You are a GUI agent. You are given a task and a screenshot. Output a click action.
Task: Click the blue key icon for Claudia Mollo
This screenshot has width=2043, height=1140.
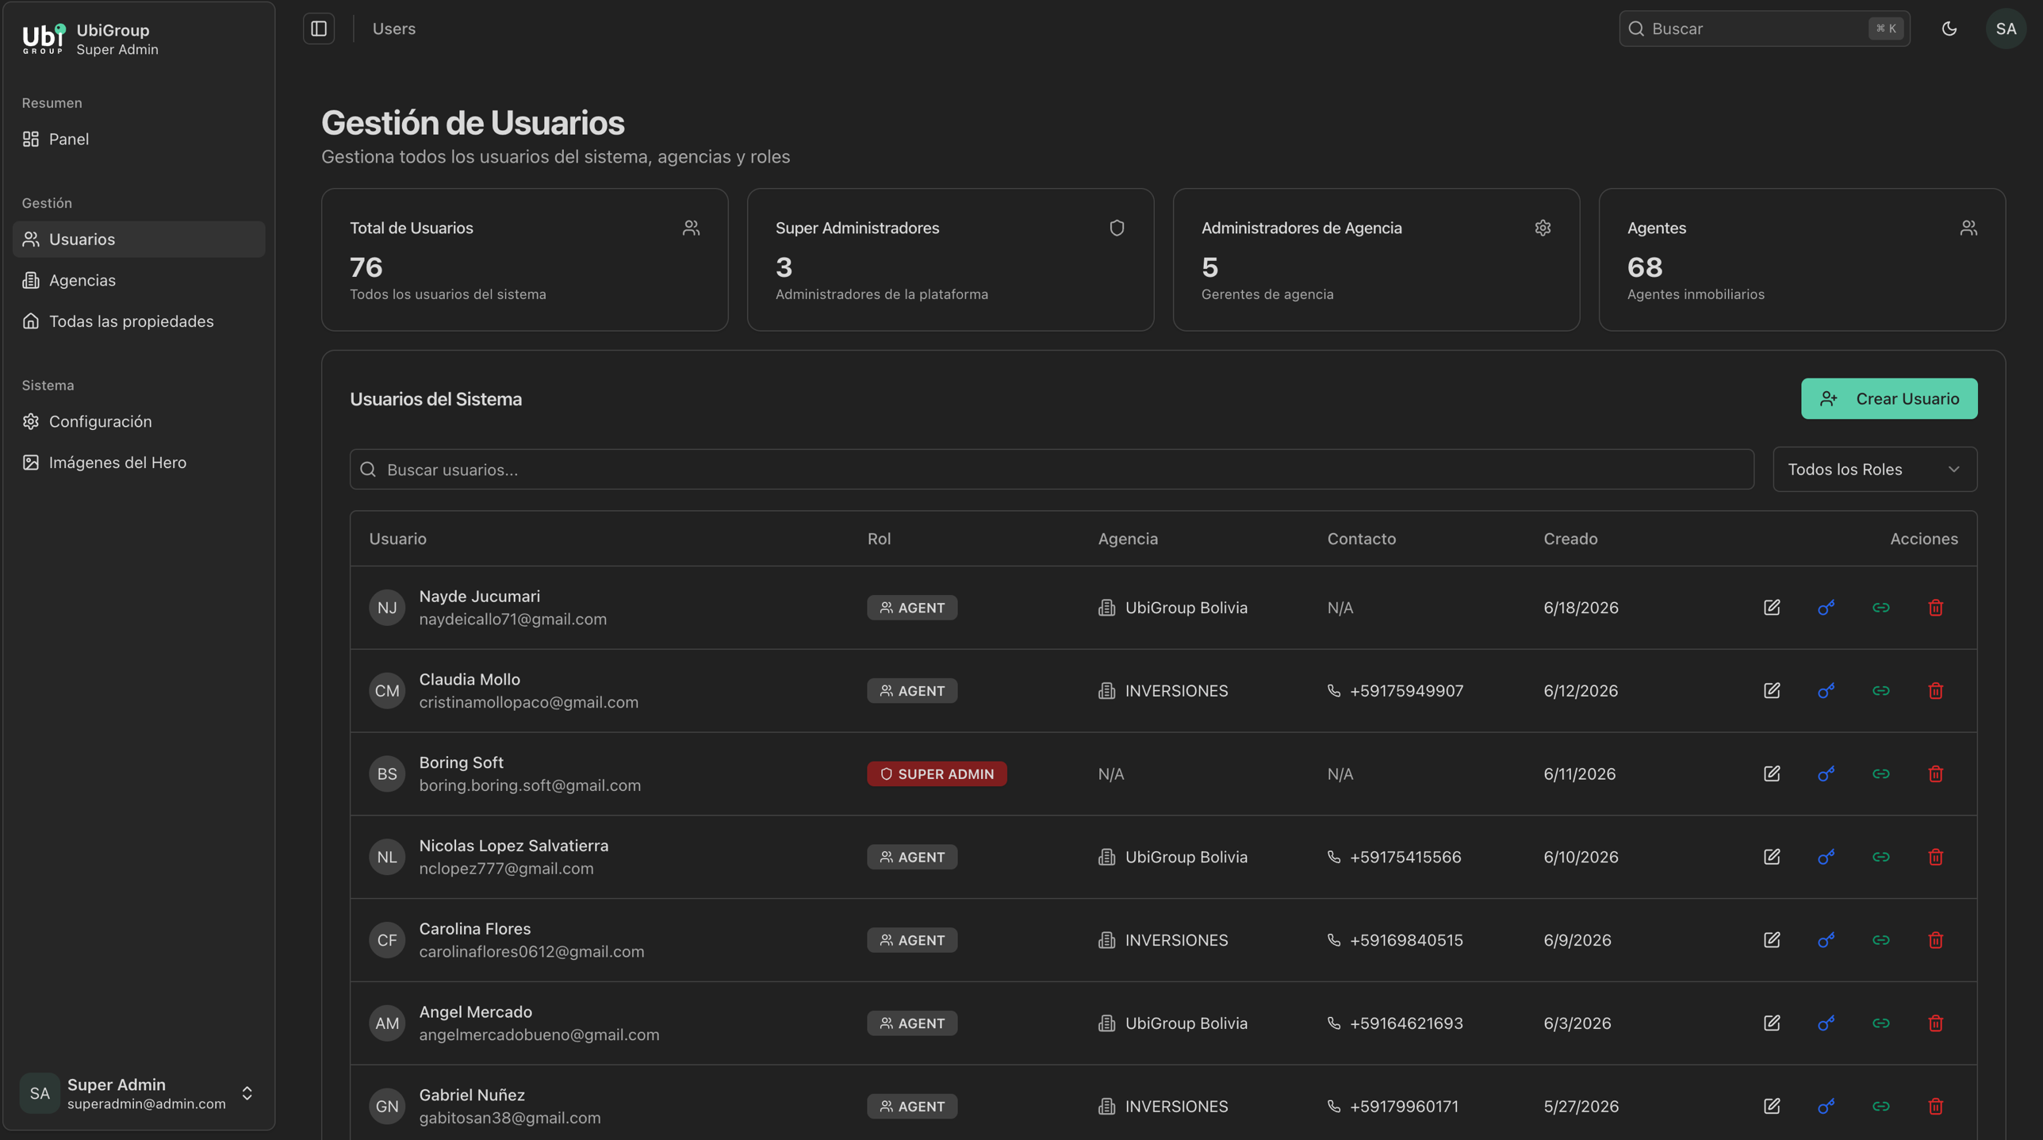point(1826,691)
